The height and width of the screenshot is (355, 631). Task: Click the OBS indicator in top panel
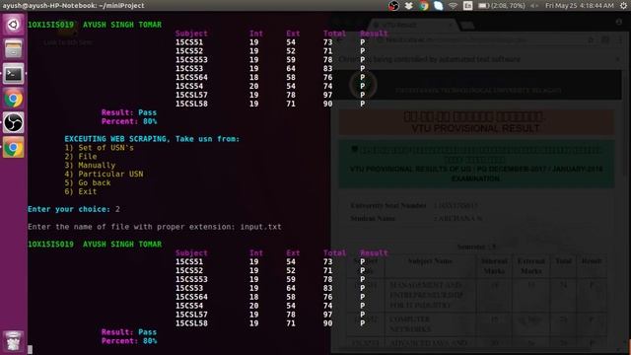click(x=393, y=6)
